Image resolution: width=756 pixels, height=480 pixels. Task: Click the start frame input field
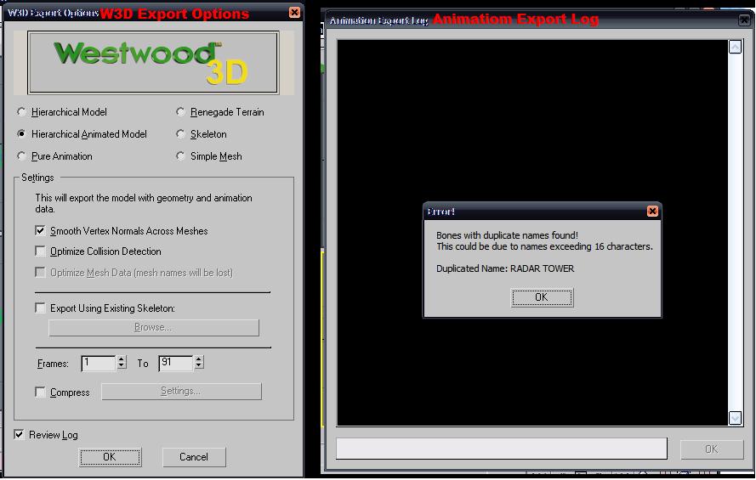(x=99, y=363)
